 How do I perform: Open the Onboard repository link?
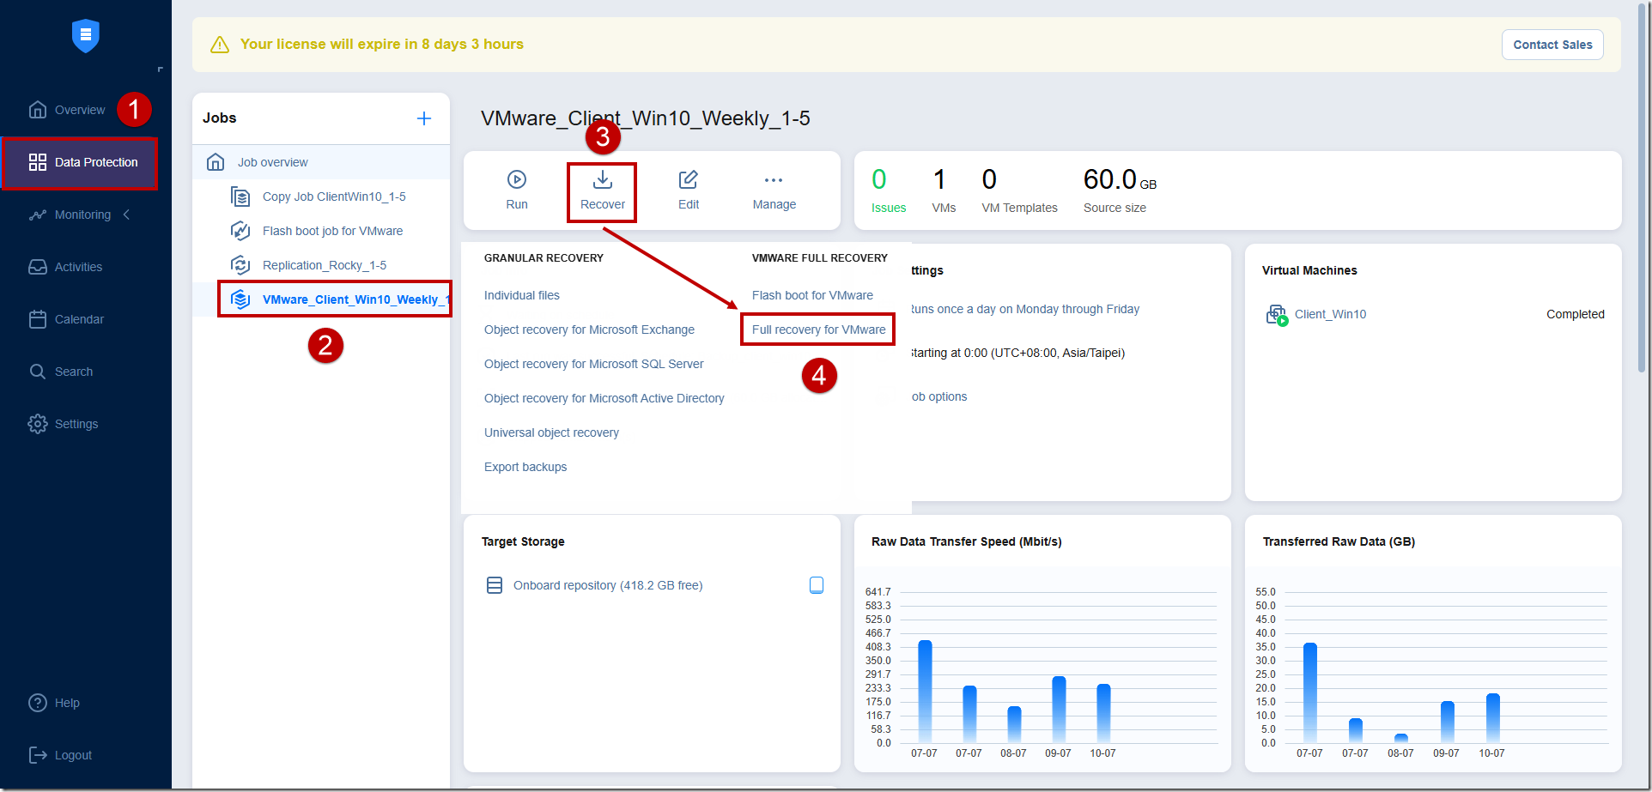coord(608,585)
